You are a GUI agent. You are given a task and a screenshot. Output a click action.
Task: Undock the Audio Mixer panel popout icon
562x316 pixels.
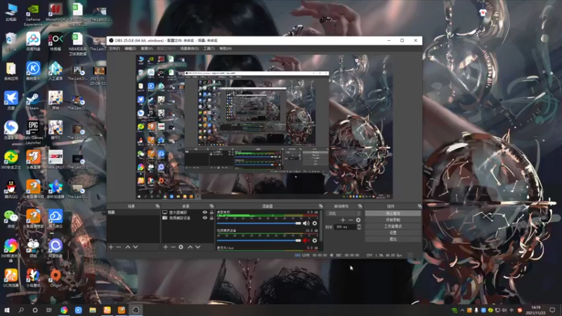coord(321,206)
